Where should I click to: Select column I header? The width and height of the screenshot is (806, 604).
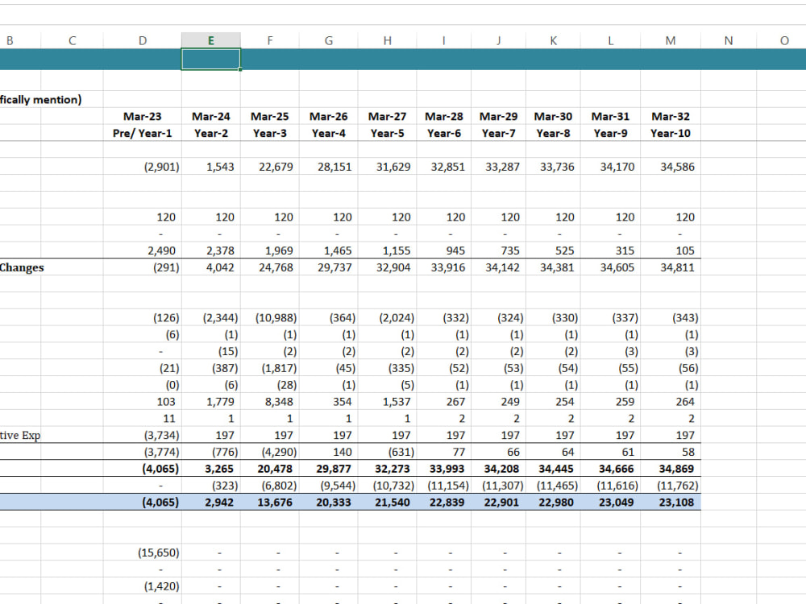click(x=443, y=40)
